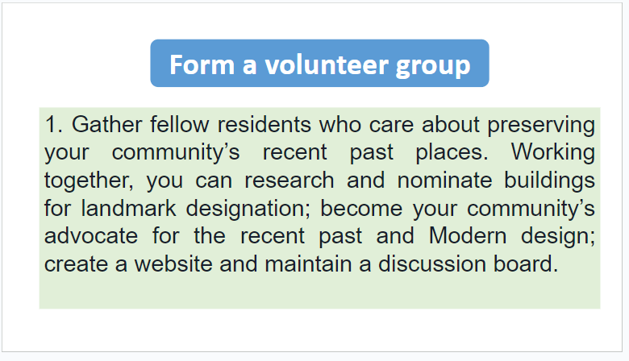Image resolution: width=629 pixels, height=361 pixels.
Task: Click the word 'Gather' in the paragraph
Action: coord(106,124)
